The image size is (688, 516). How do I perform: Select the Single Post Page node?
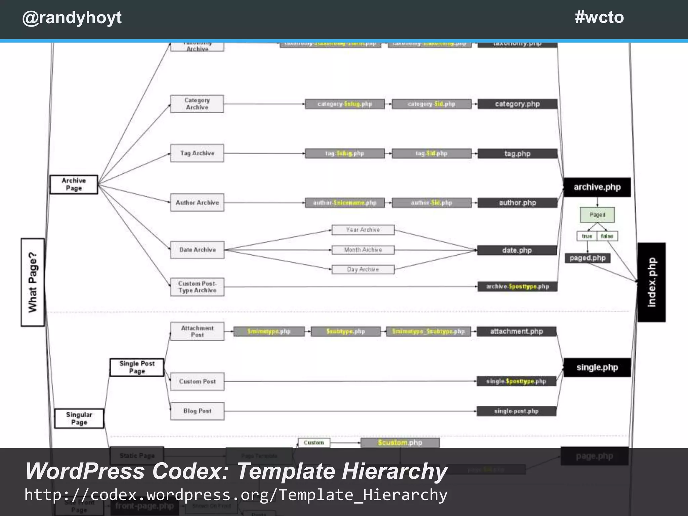click(137, 367)
